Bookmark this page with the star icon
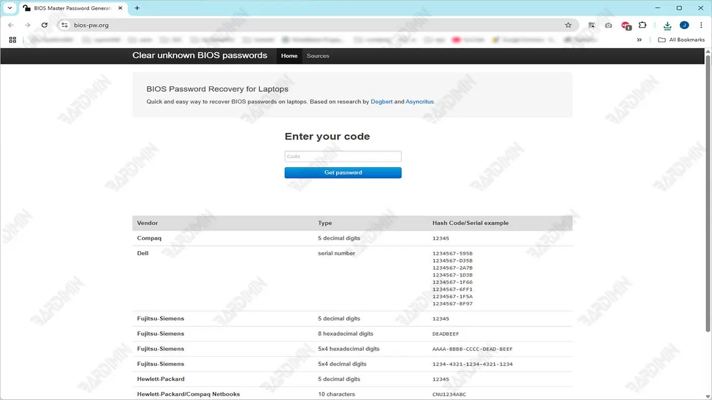This screenshot has height=400, width=712. coord(568,25)
